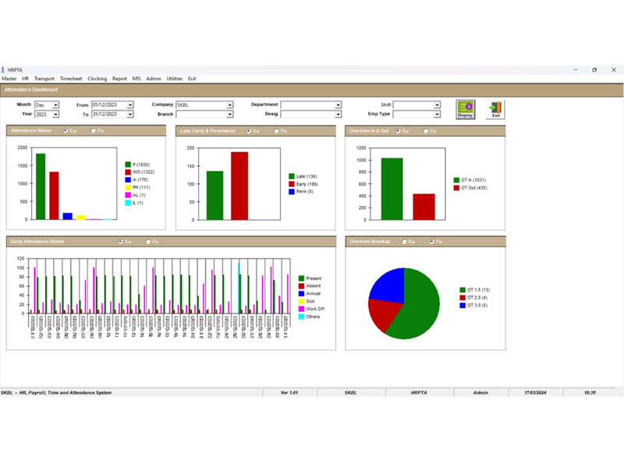Screen dimensions: 624x460
Task: Click the Display icon button
Action: click(x=465, y=109)
